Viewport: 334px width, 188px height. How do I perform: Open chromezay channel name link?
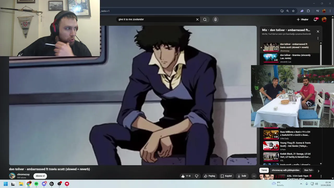[23, 174]
